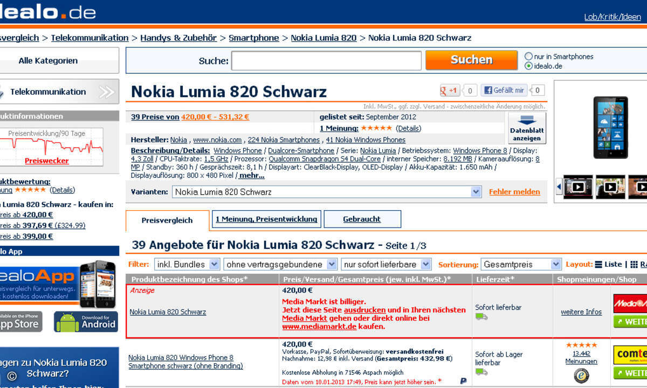Click the Media Markt shop logo
Screen dimensions: 647x388
(630, 303)
